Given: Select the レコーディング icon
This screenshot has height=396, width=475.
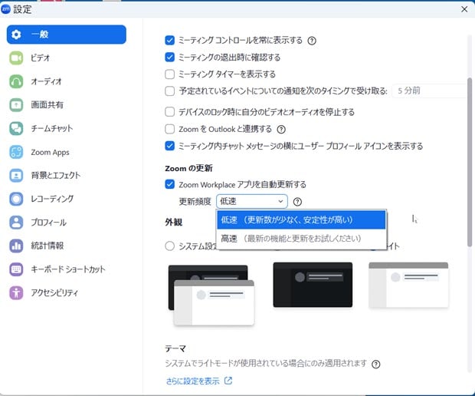Looking at the screenshot, I should click(x=17, y=199).
